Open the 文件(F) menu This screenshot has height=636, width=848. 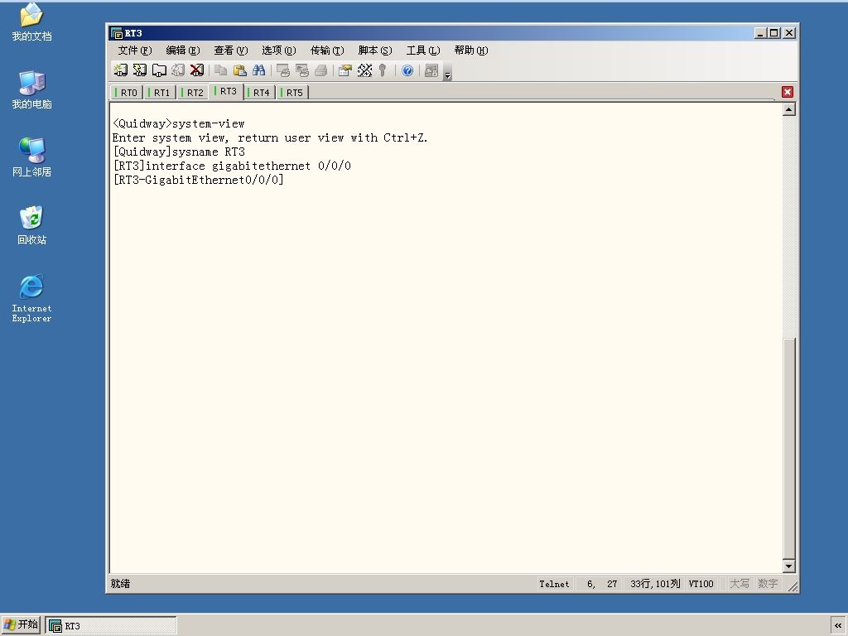tap(135, 51)
